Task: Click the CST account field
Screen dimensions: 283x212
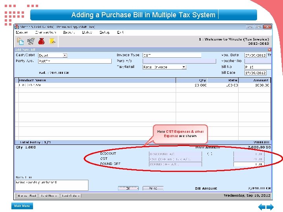Action: pyautogui.click(x=175, y=159)
